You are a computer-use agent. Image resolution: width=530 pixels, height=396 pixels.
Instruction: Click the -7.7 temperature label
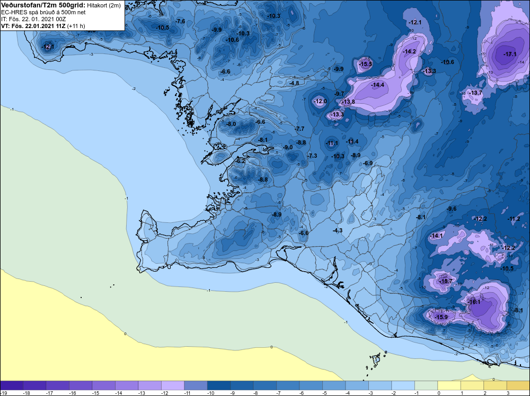(299, 129)
